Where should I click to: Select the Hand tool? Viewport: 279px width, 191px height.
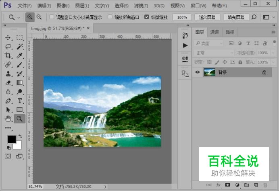pyautogui.click(x=8, y=119)
